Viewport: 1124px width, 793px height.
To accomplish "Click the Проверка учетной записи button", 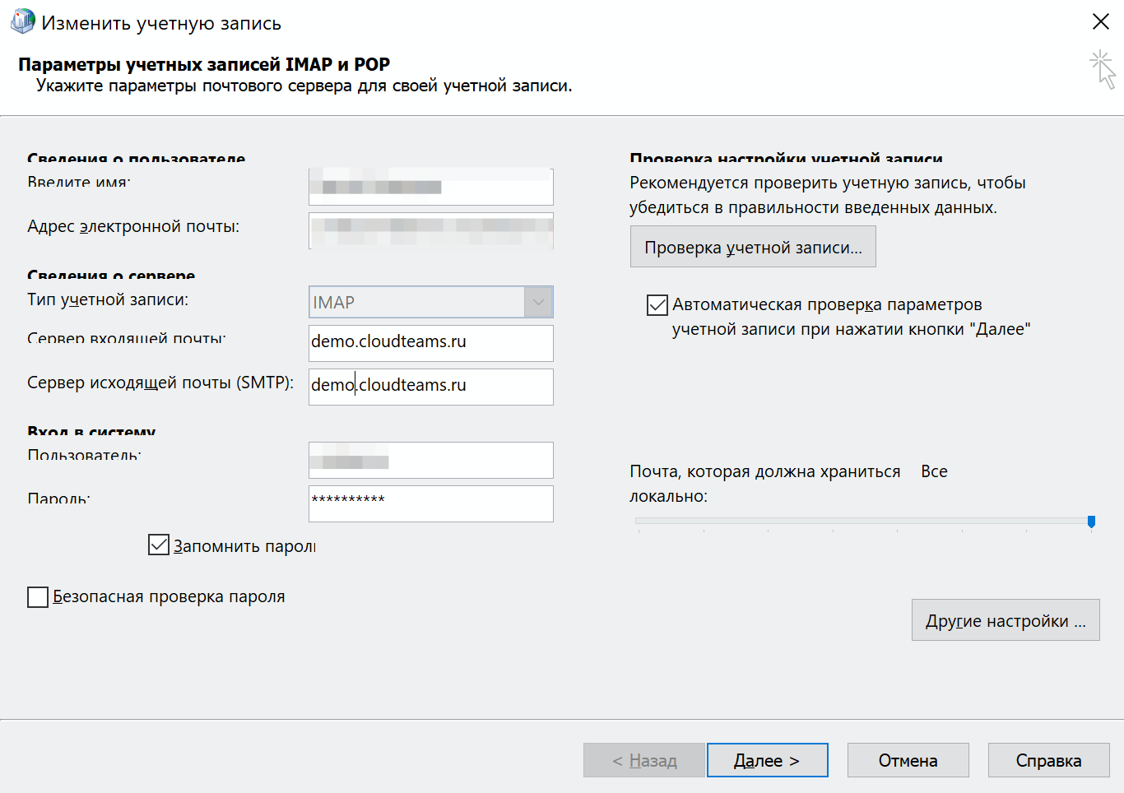I will 753,247.
